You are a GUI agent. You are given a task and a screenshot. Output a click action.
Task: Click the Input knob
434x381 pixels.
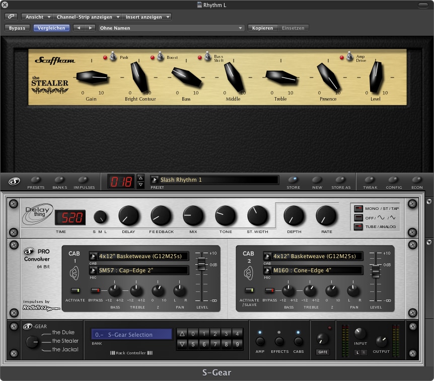360,334
